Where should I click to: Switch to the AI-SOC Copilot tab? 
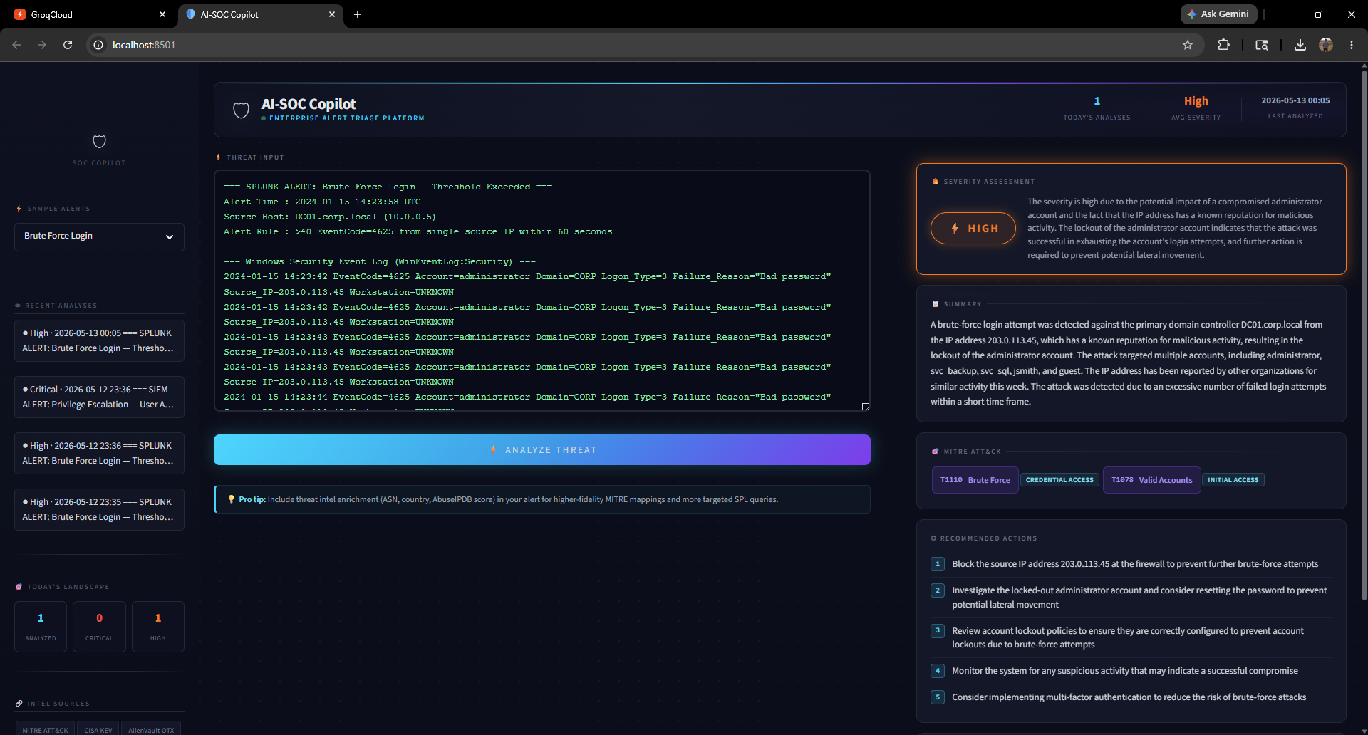pos(260,14)
